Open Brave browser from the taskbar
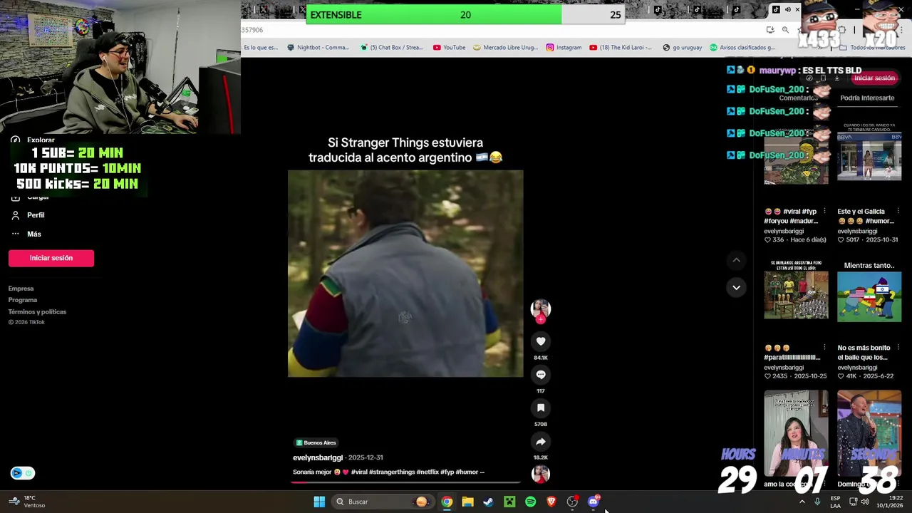 [551, 502]
